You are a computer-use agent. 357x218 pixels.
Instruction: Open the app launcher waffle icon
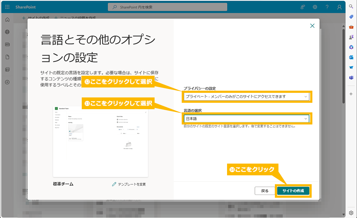(x=7, y=7)
